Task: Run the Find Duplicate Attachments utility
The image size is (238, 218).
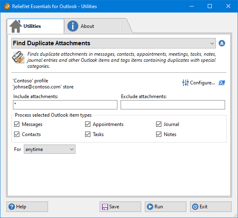Action: point(165,207)
